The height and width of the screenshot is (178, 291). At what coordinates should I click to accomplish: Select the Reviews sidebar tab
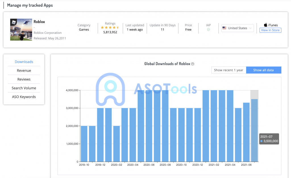point(24,79)
